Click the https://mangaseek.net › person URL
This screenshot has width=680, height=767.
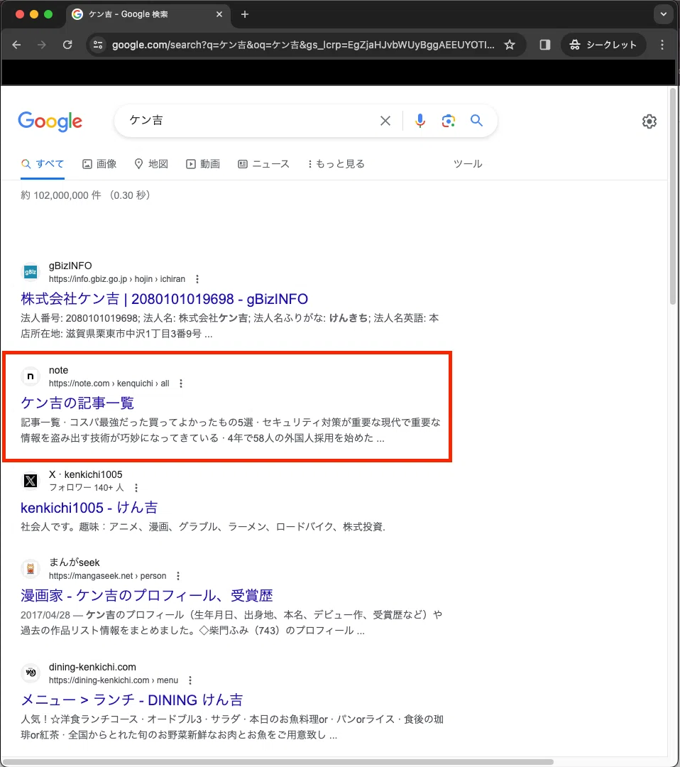108,576
